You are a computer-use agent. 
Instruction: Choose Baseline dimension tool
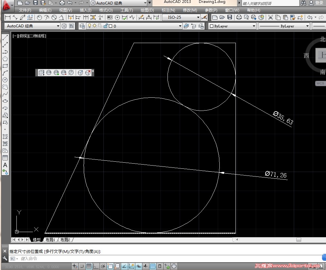point(78,17)
